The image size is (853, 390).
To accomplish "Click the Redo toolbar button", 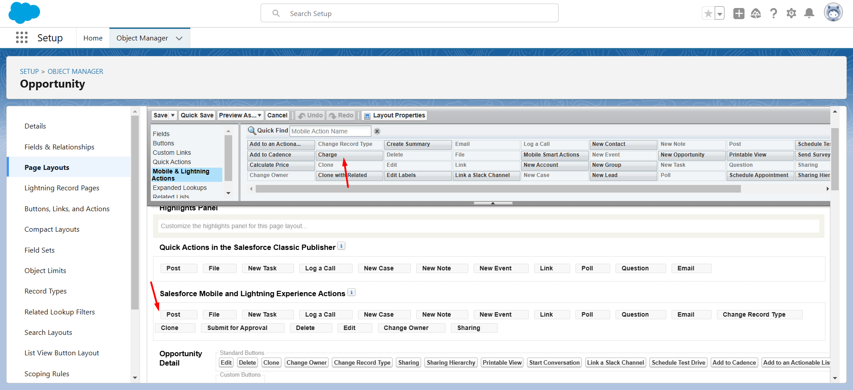I will tap(341, 116).
